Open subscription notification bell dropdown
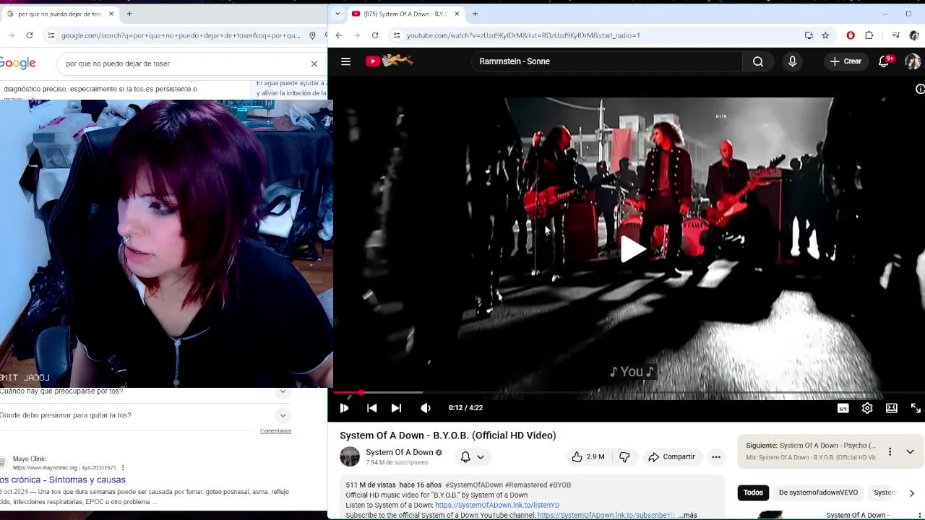Viewport: 925px width, 520px height. click(x=473, y=456)
